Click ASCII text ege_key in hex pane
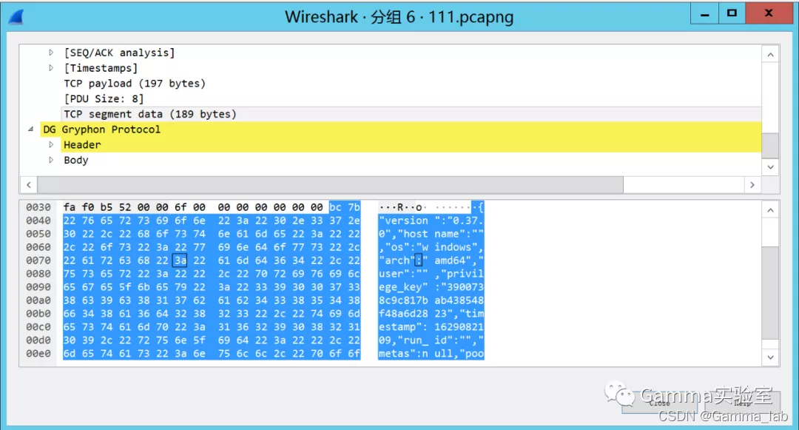The width and height of the screenshot is (799, 430). pos(400,287)
